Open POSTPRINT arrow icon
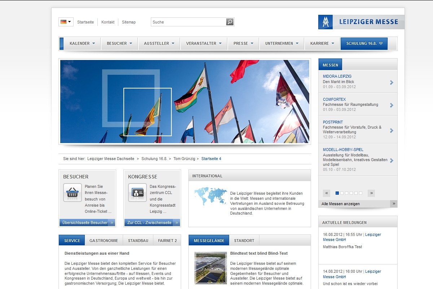This screenshot has height=289, width=433. pos(392,130)
